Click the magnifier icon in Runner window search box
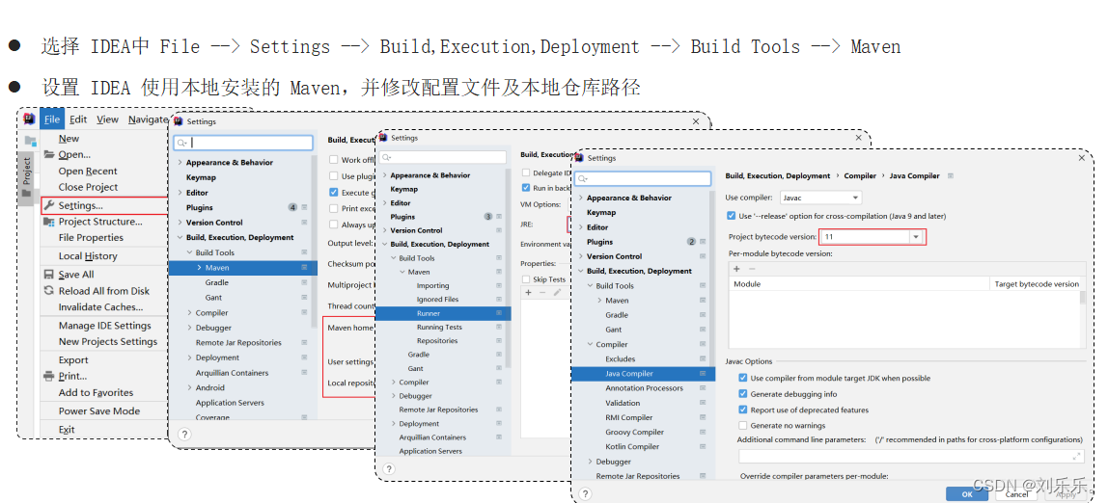Image resolution: width=1108 pixels, height=503 pixels. tap(385, 157)
